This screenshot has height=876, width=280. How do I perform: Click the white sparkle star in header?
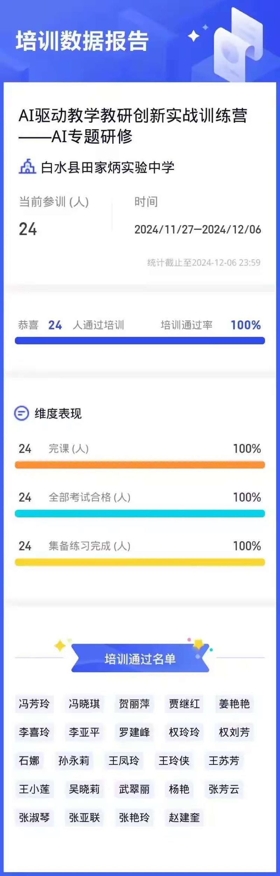point(193,36)
